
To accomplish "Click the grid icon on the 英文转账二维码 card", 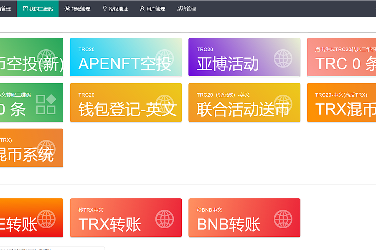I will click(46, 104).
